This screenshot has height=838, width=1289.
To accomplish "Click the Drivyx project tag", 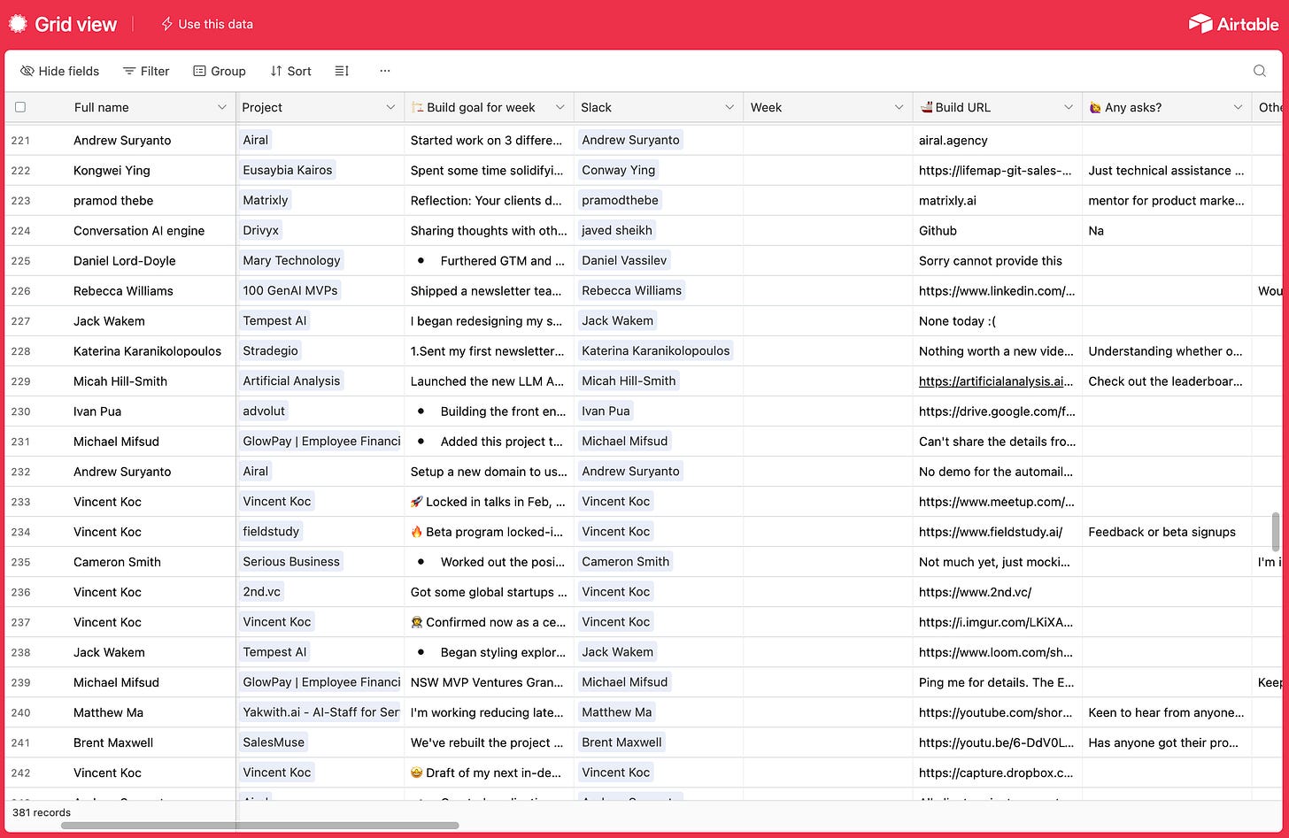I will pyautogui.click(x=261, y=230).
